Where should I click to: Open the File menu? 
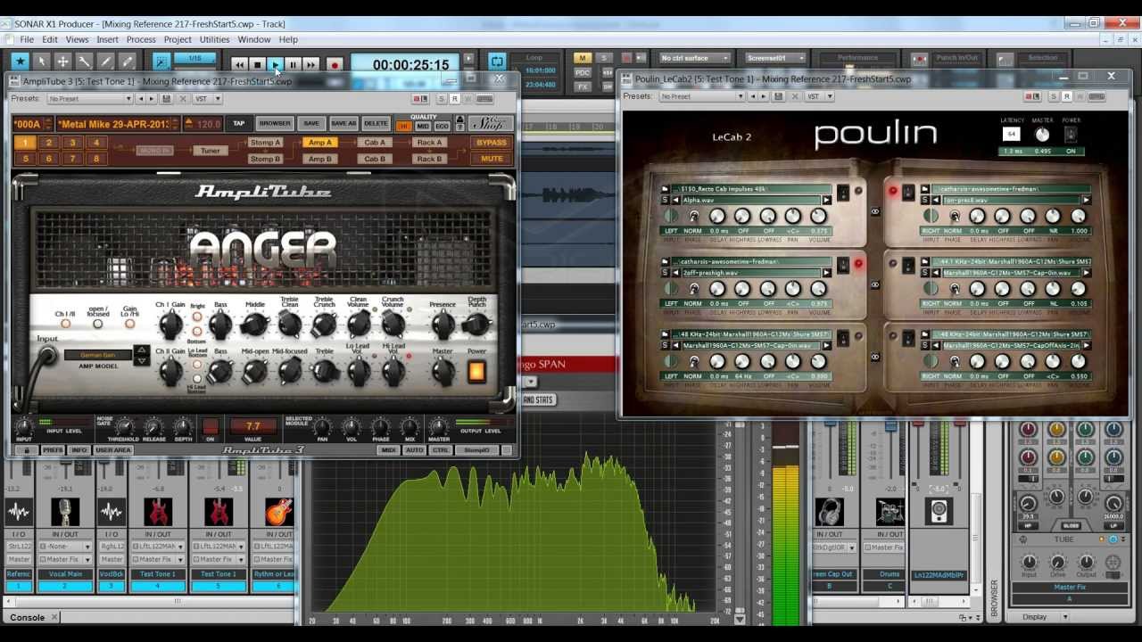(27, 39)
